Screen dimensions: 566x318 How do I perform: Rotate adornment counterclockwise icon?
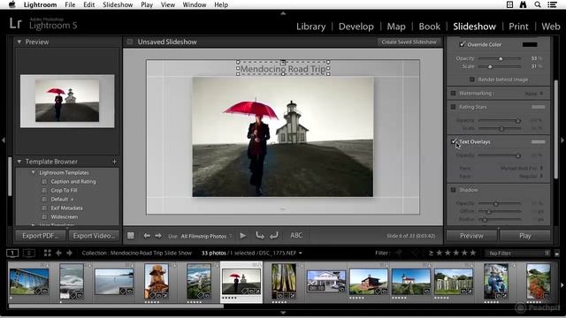(x=259, y=236)
